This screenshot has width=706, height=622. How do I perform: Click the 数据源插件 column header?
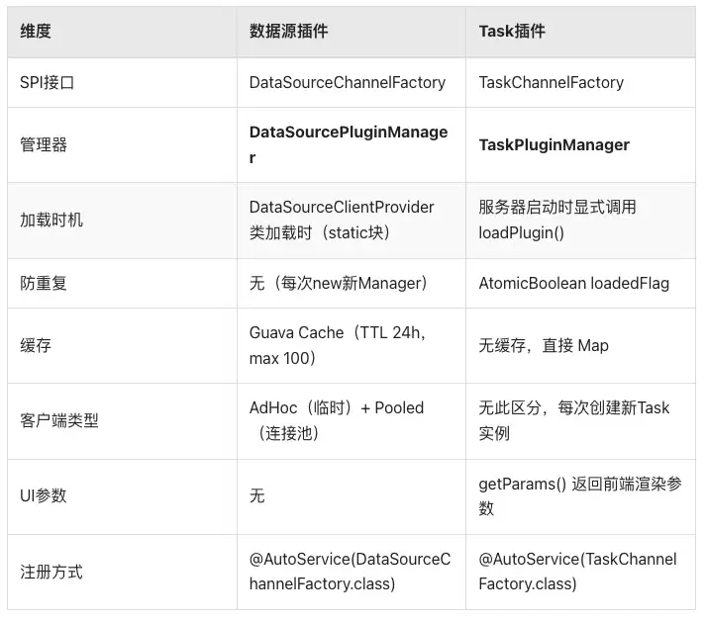tap(288, 31)
